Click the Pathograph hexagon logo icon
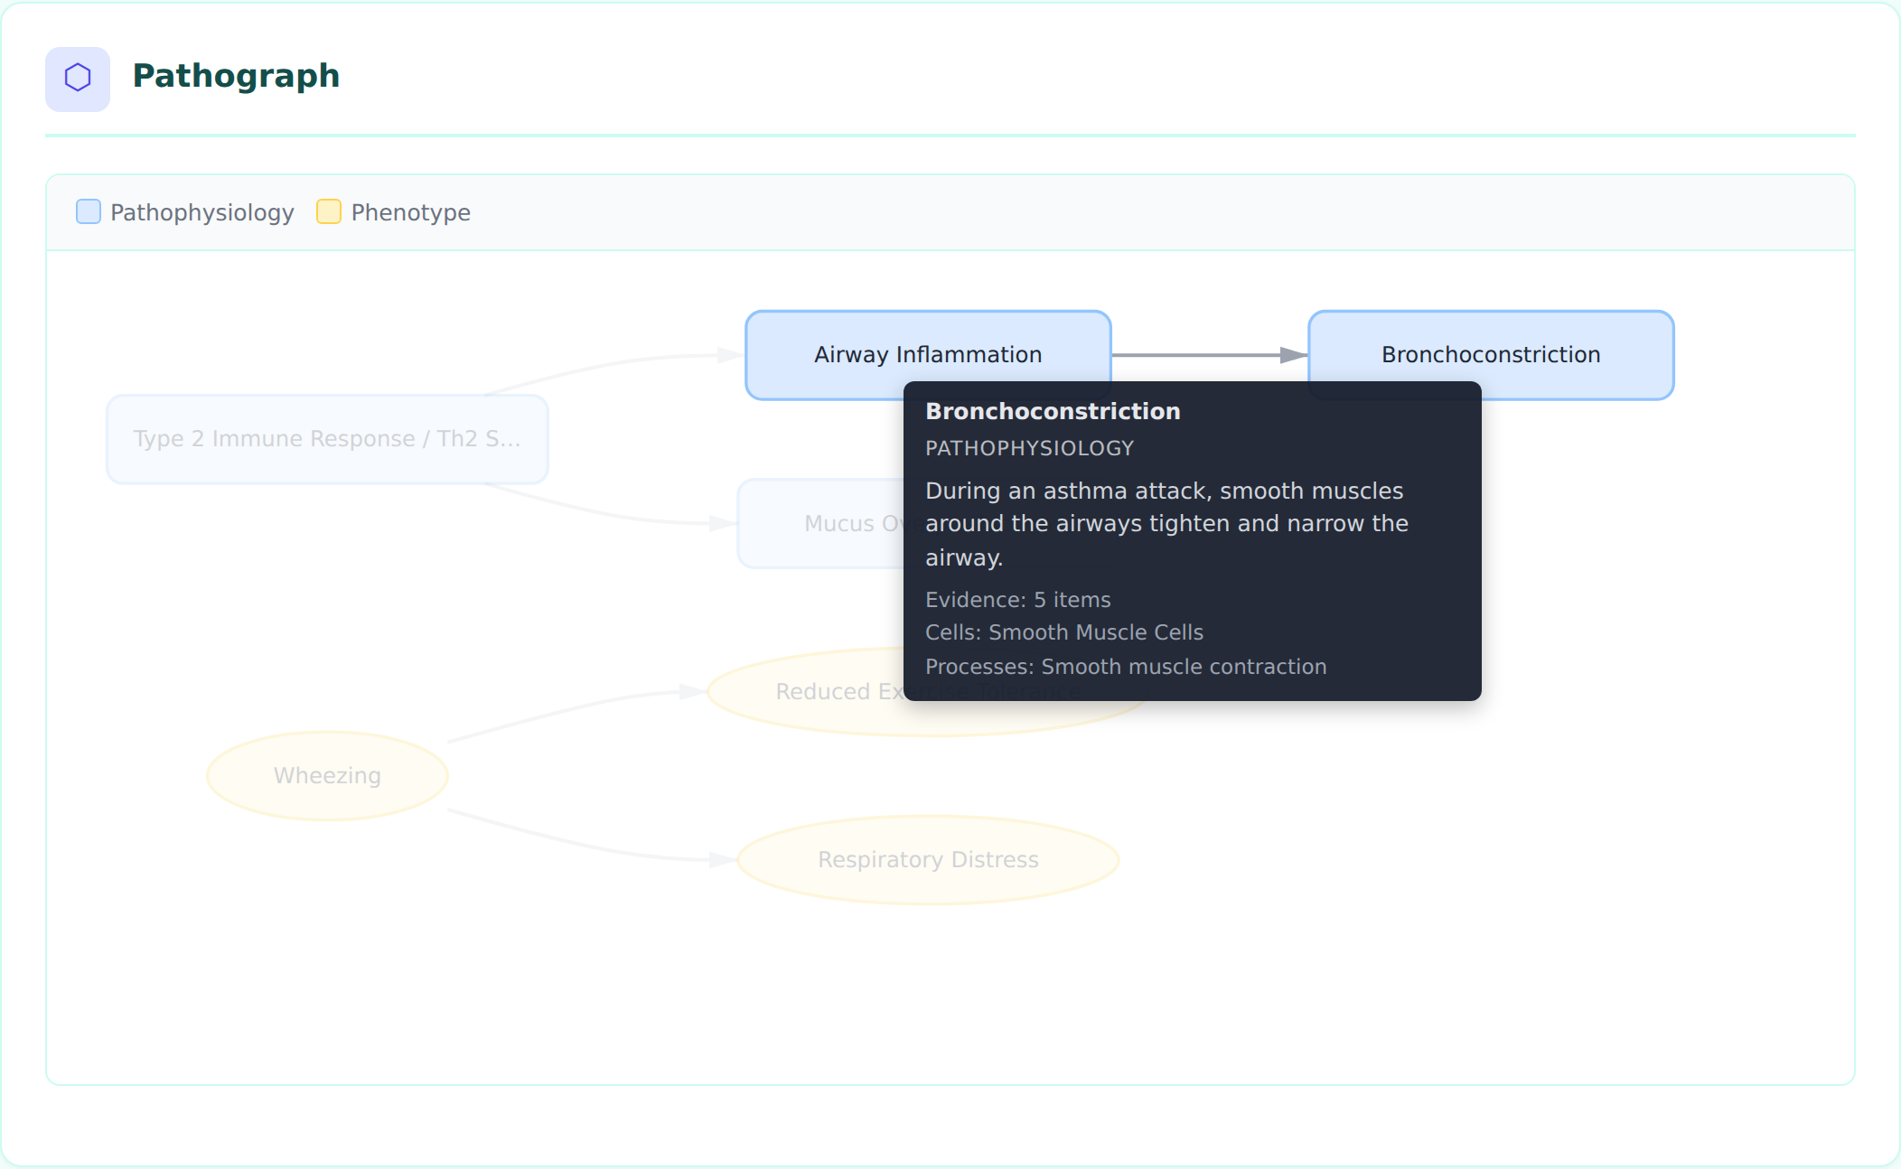The image size is (1901, 1169). point(78,79)
